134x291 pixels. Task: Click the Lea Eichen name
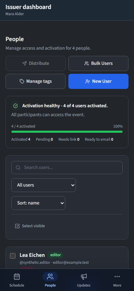(x=32, y=255)
